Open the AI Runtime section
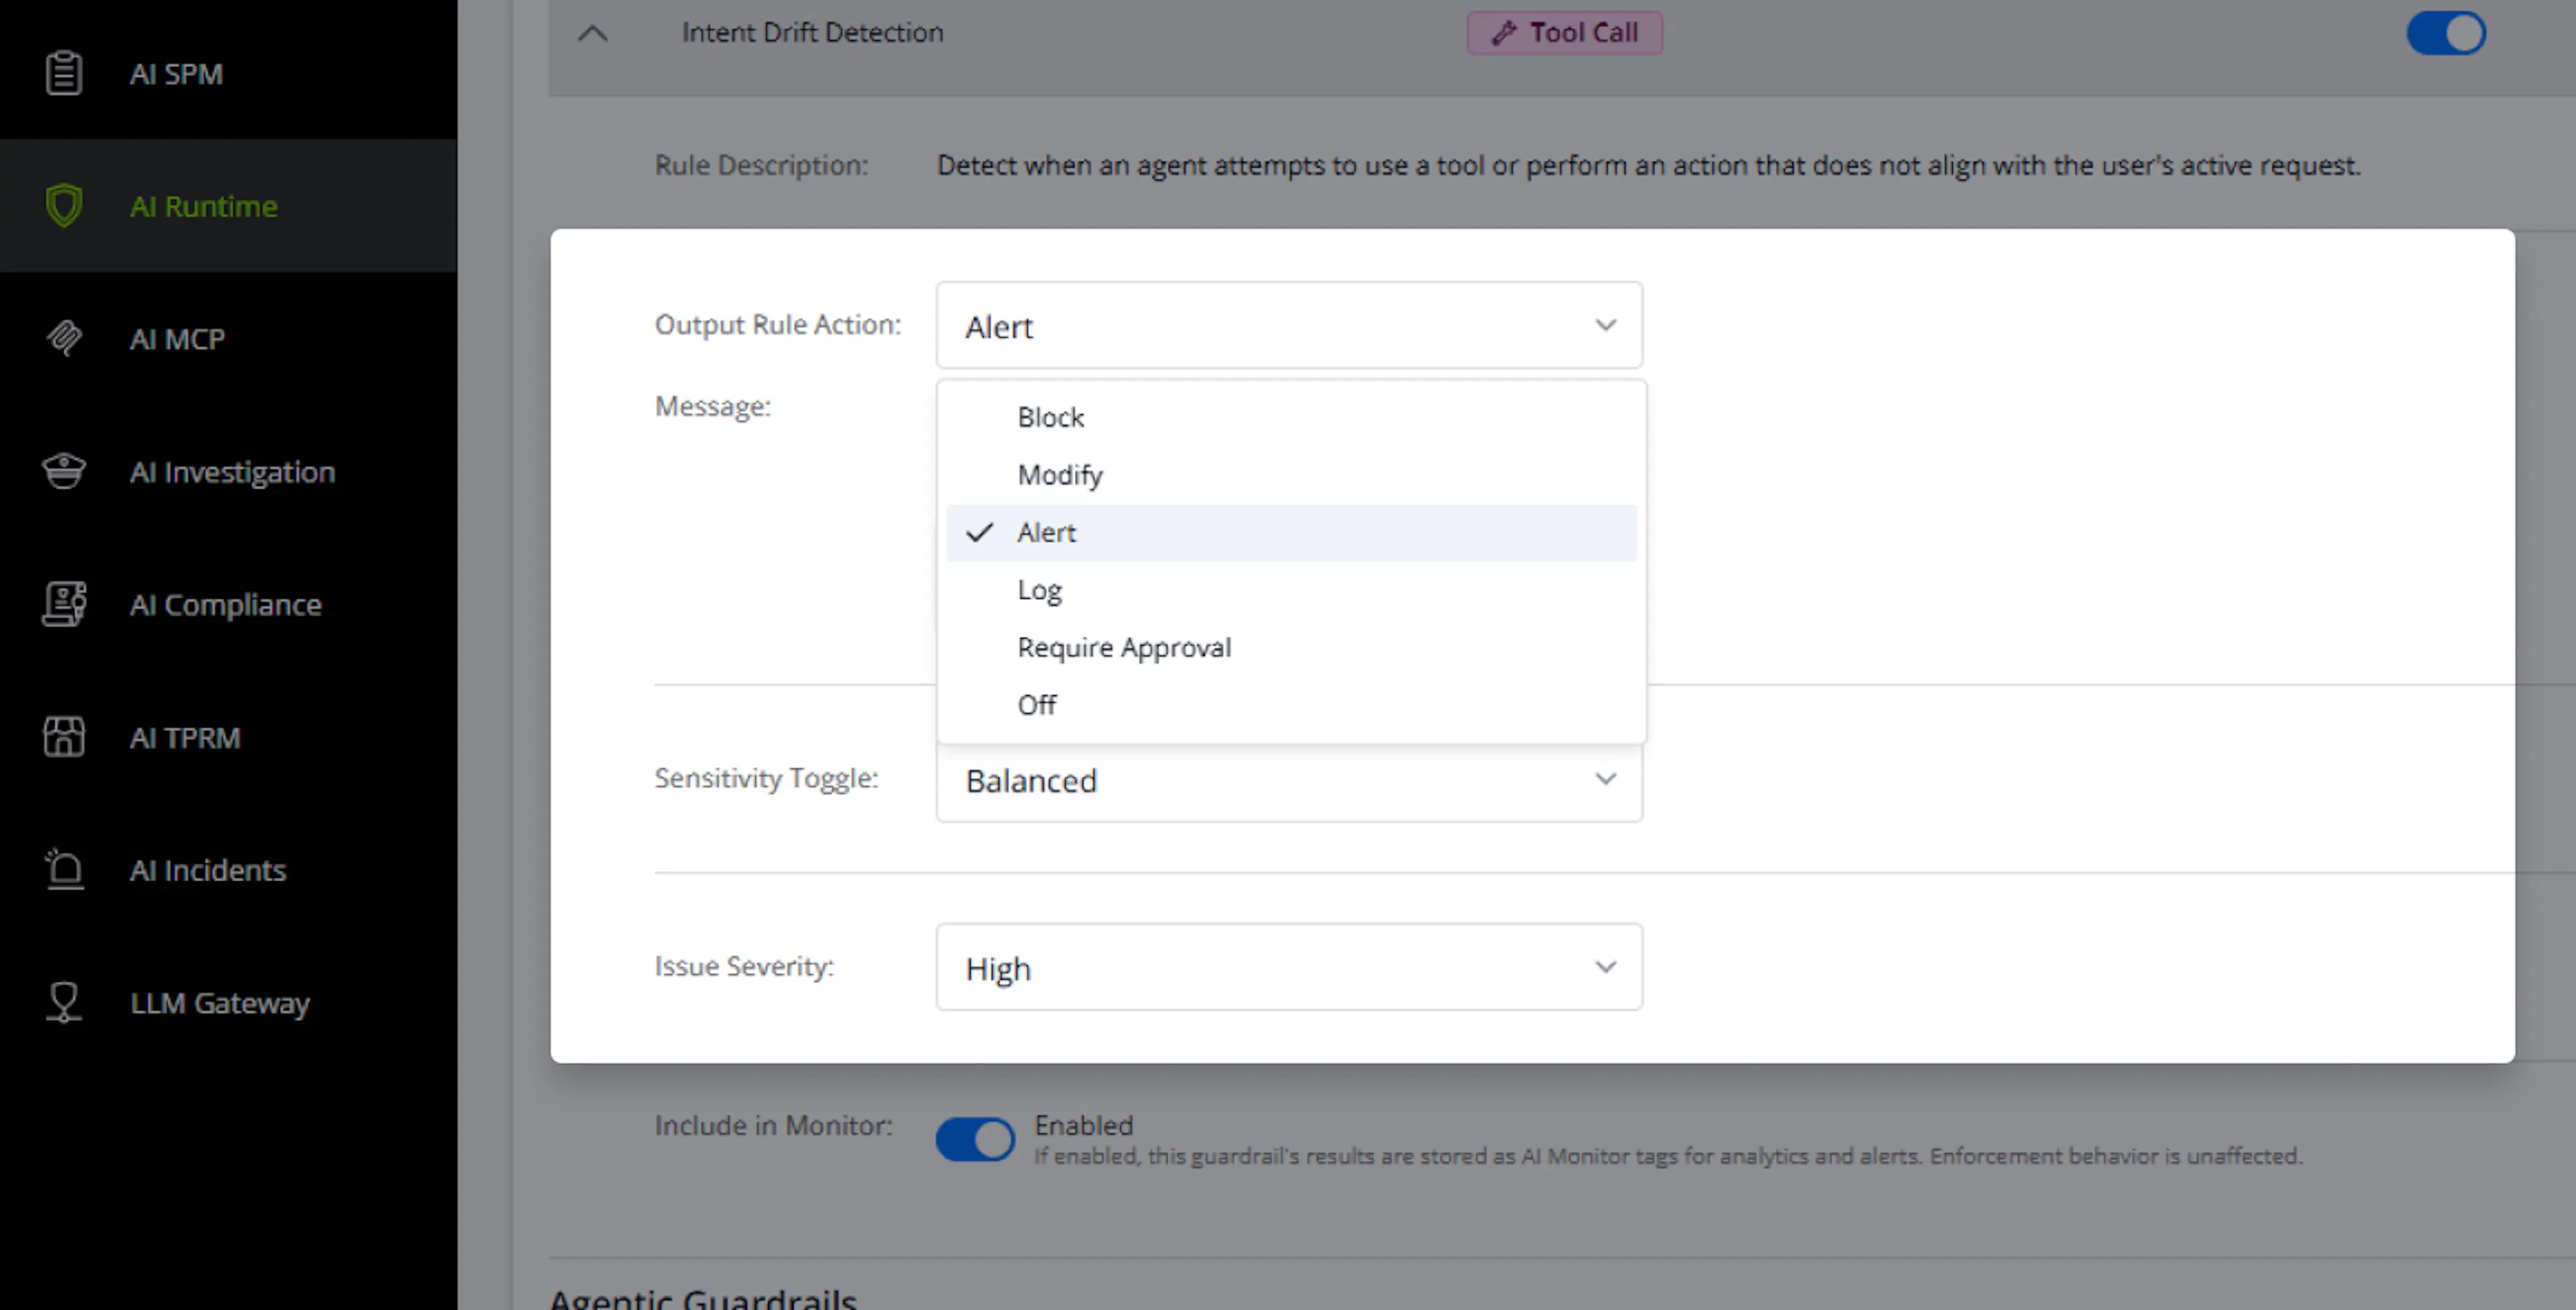The width and height of the screenshot is (2576, 1310). [x=229, y=205]
